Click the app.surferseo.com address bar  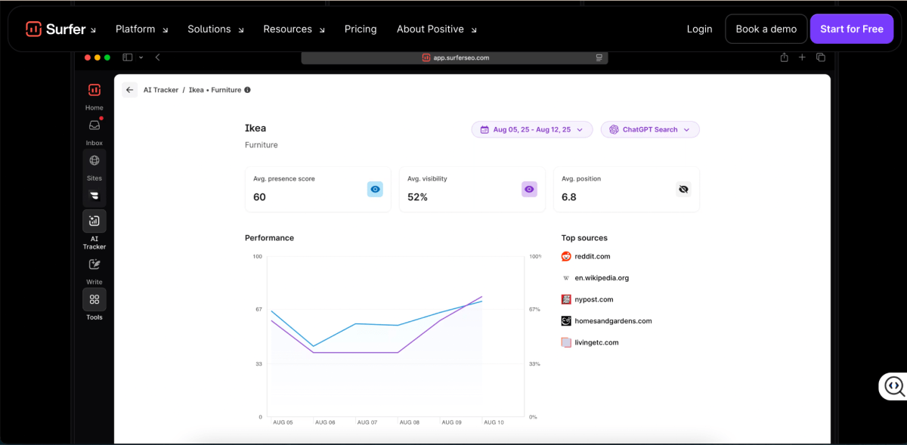point(455,57)
